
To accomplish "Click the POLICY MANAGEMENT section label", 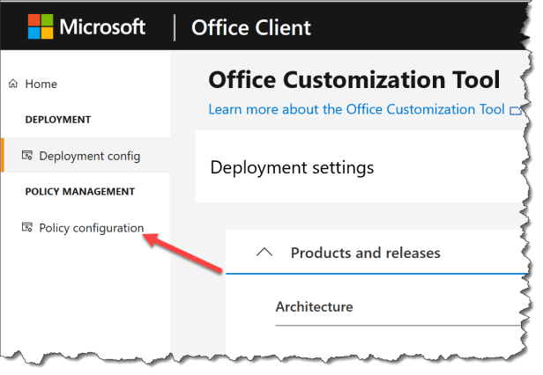I will tap(80, 192).
